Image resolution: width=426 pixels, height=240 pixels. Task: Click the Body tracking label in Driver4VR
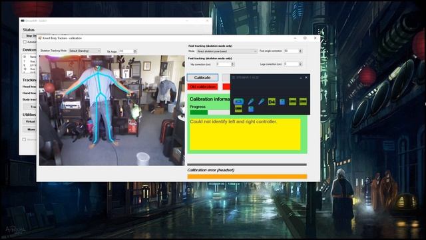tap(29, 99)
